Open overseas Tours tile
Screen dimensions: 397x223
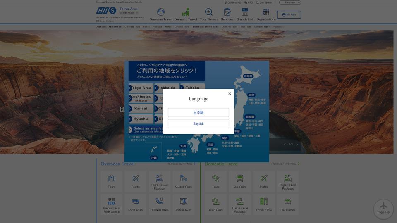click(x=111, y=181)
